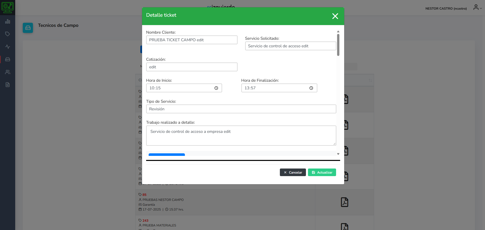Click NESTOR CASTRO (ncastro) username
This screenshot has width=485, height=230.
pyautogui.click(x=446, y=8)
